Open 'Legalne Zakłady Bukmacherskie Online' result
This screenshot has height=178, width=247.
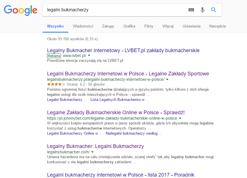point(116,113)
